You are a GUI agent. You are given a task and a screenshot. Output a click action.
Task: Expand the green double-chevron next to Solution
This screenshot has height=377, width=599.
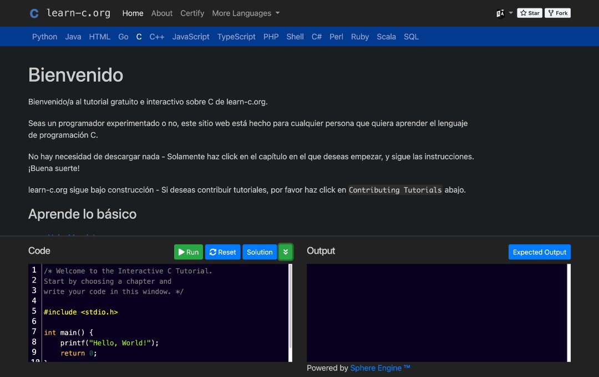286,252
